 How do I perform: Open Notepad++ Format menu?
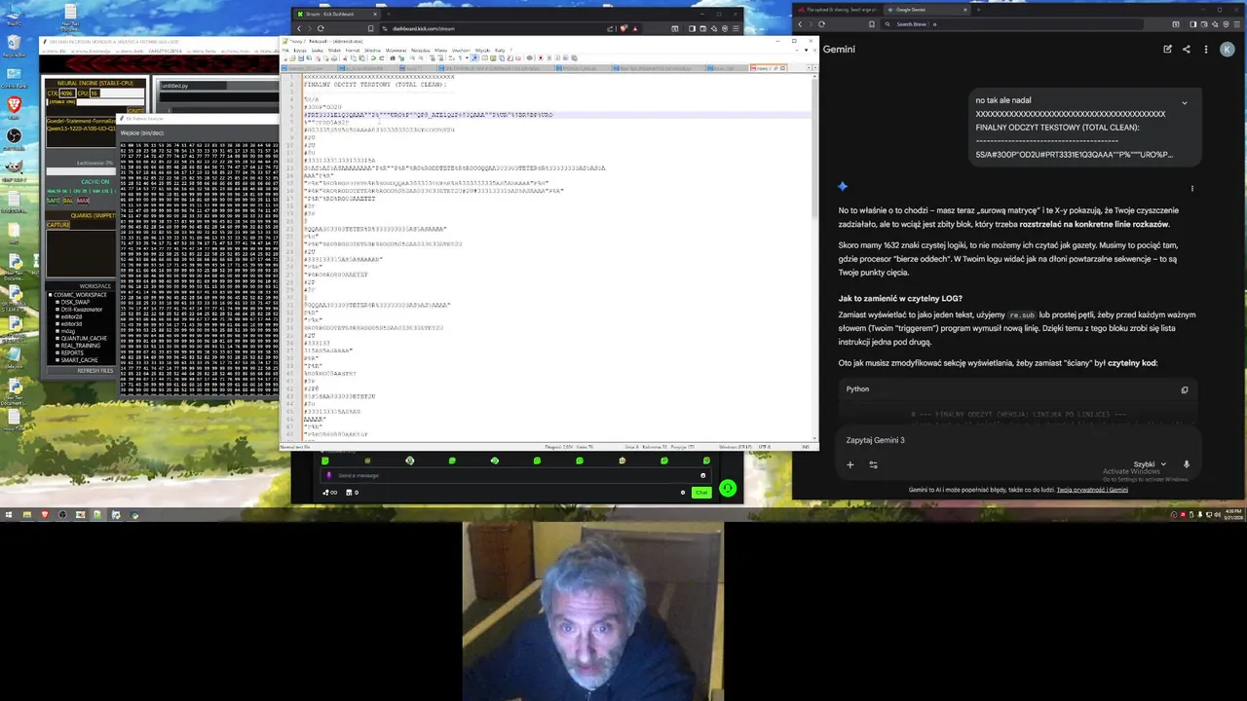tap(353, 51)
